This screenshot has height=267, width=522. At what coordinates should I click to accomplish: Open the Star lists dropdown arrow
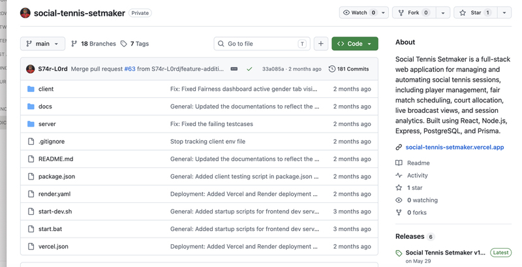(x=504, y=12)
